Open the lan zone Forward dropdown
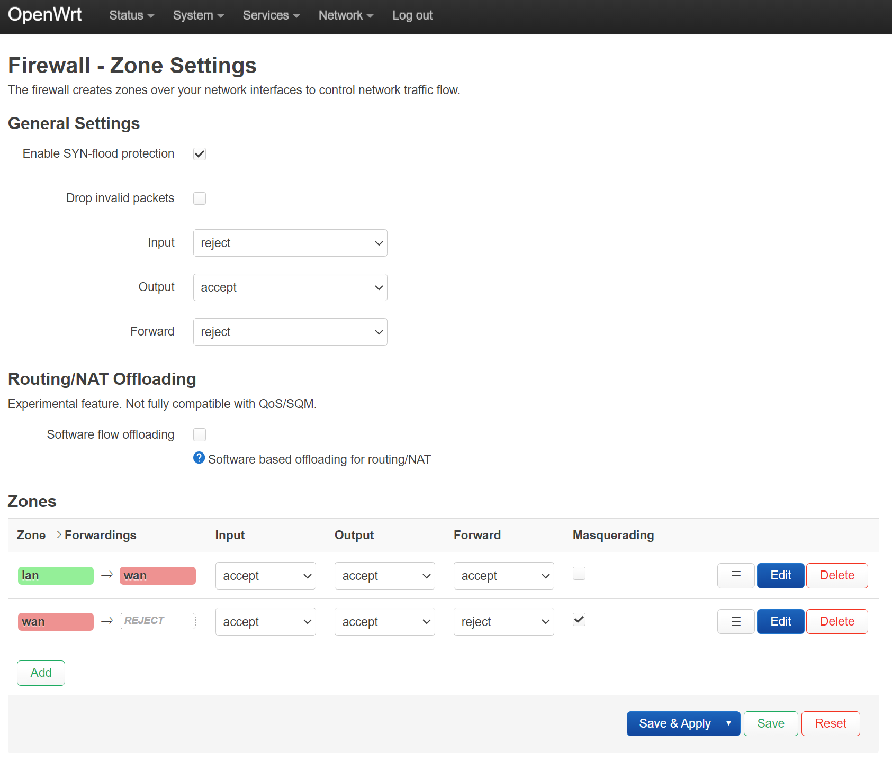The width and height of the screenshot is (892, 761). coord(504,576)
